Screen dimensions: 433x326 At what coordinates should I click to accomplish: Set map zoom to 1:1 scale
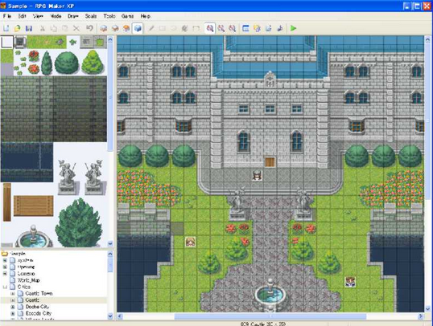coord(210,28)
